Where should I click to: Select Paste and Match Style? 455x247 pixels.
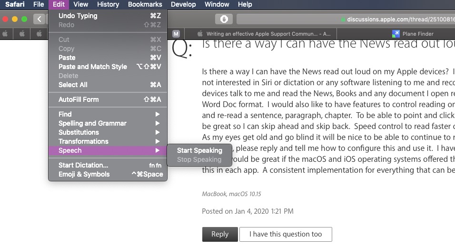pyautogui.click(x=108, y=67)
